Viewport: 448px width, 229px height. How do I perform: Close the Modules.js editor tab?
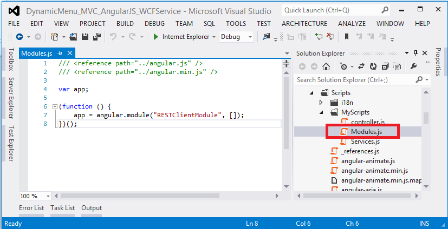[x=70, y=53]
